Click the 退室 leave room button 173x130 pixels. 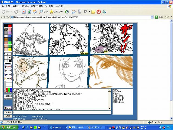pos(8,116)
